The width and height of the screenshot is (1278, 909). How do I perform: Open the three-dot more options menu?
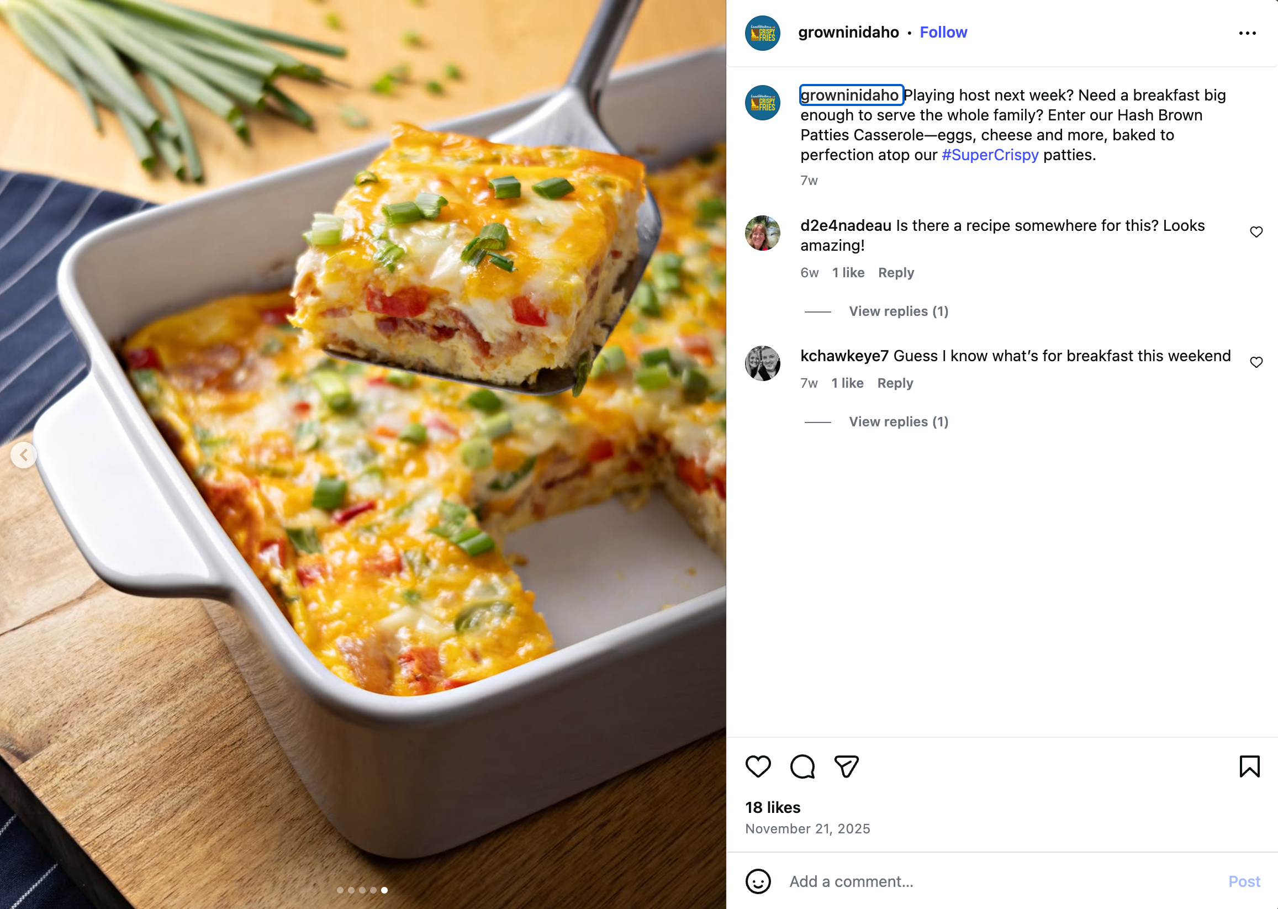pos(1247,34)
